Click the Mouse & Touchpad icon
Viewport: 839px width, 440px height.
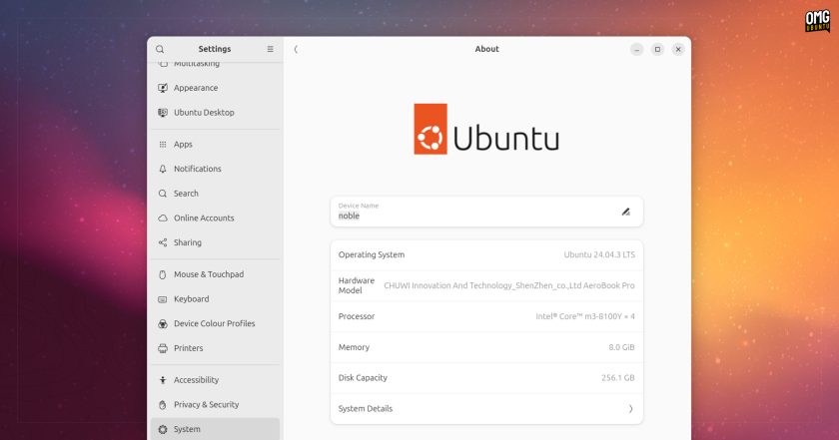tap(163, 274)
